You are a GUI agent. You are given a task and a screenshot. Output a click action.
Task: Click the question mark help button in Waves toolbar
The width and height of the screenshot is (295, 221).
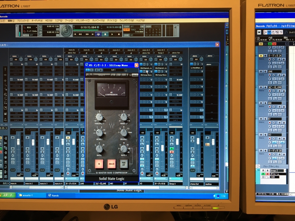pyautogui.click(x=127, y=75)
